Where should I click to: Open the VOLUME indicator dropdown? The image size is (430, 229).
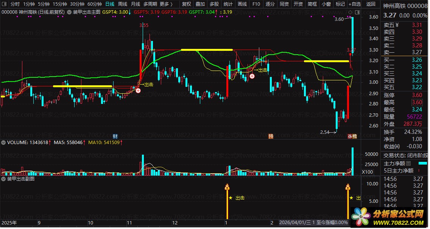point(3,143)
